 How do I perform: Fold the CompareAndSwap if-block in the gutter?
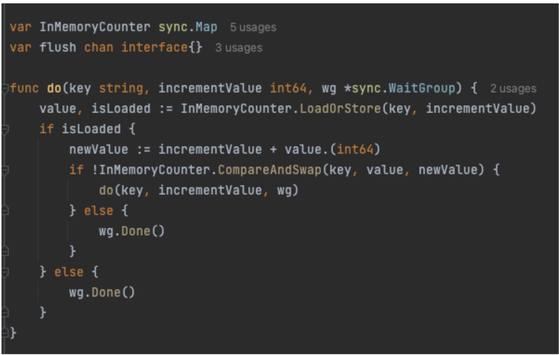[x=5, y=170]
